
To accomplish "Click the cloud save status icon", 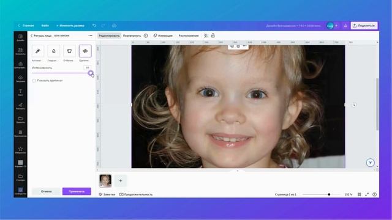I will tap(114, 26).
